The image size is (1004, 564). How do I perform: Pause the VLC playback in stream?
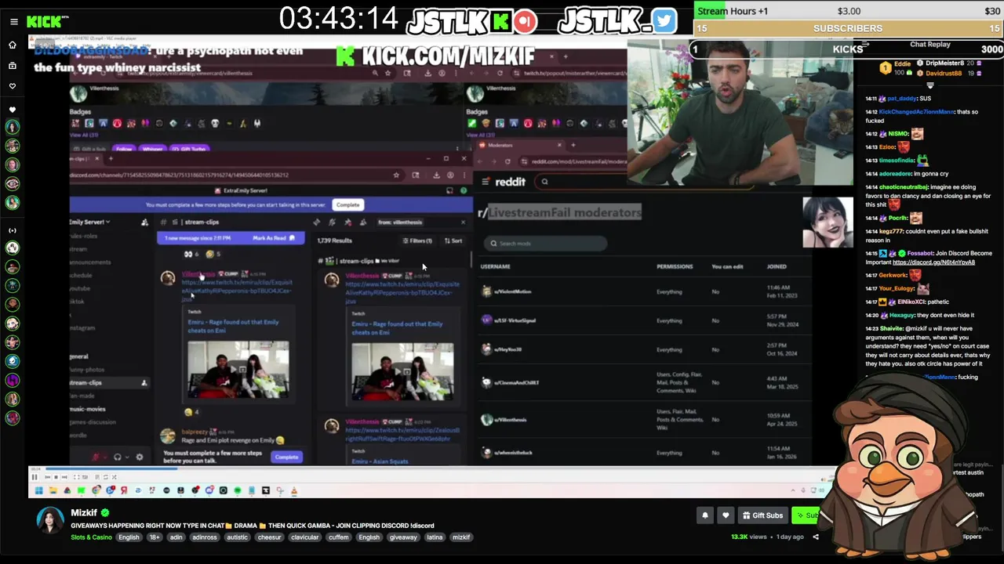pos(35,477)
